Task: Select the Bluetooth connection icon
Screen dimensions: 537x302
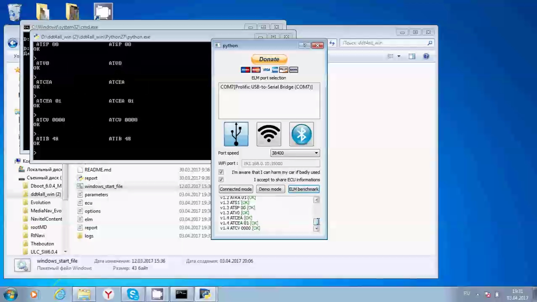Action: tap(301, 134)
